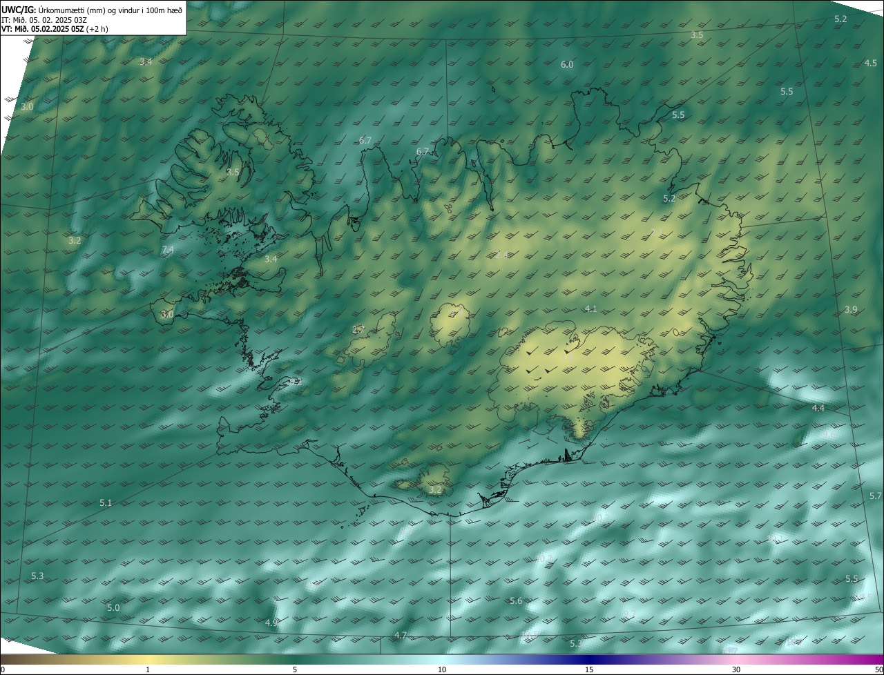
Task: Click the 4.9 value at the bottom
Action: point(271,623)
